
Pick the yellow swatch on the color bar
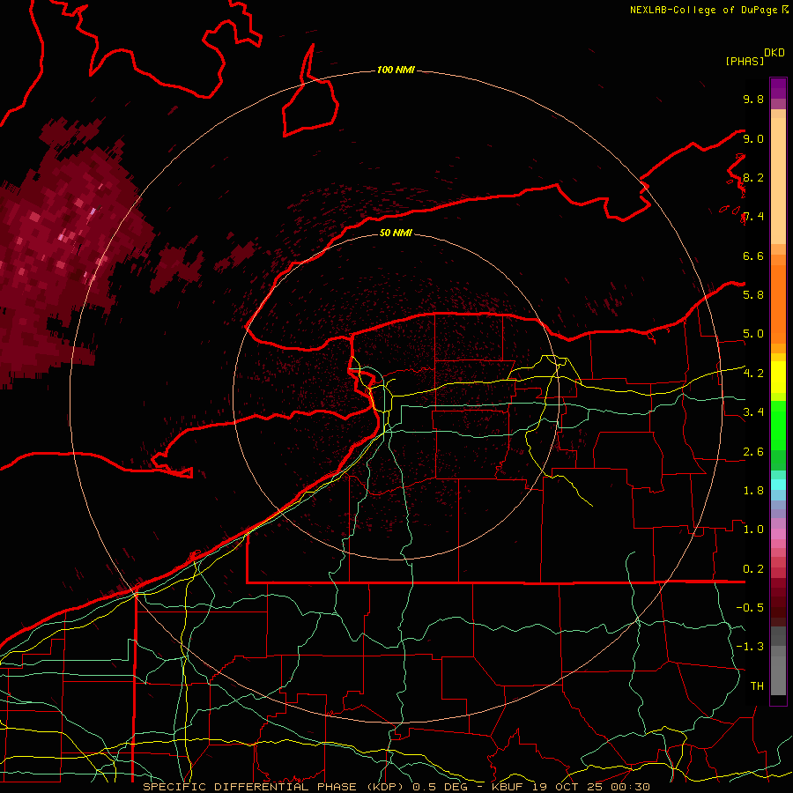coord(778,377)
